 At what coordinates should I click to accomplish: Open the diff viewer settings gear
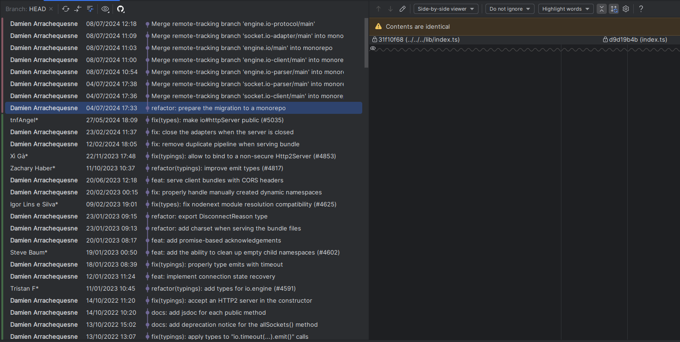point(626,8)
